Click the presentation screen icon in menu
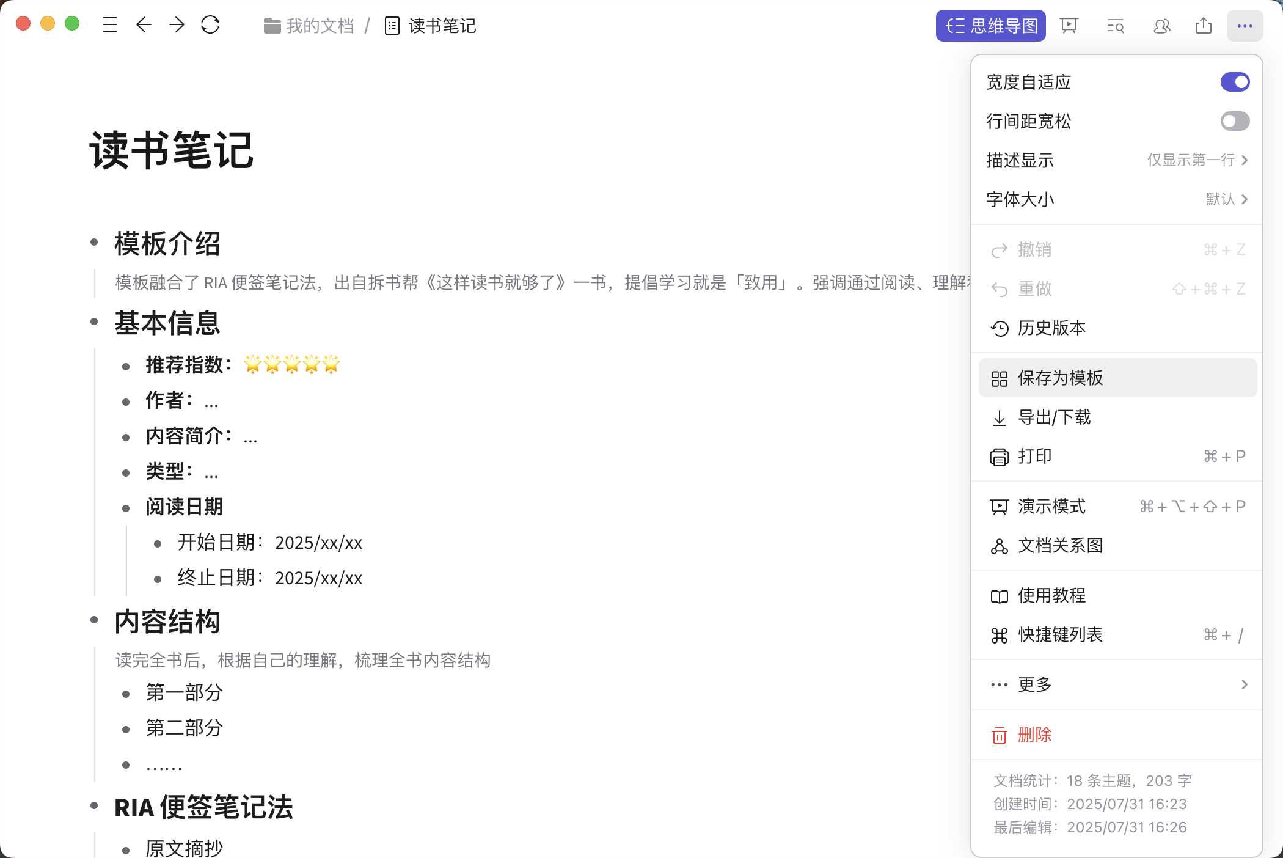 point(1000,507)
